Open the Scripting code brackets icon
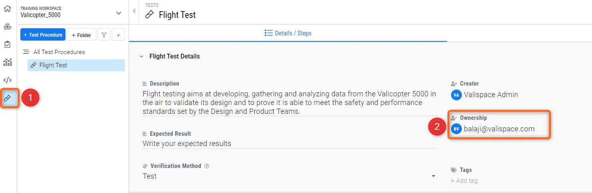 click(x=7, y=80)
